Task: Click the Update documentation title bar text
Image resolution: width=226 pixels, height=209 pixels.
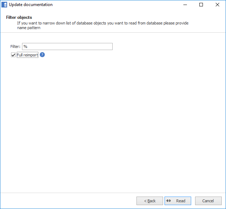Action: 31,5
